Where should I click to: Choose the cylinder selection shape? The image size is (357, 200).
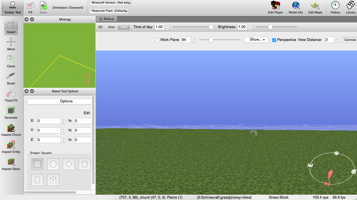point(85,164)
